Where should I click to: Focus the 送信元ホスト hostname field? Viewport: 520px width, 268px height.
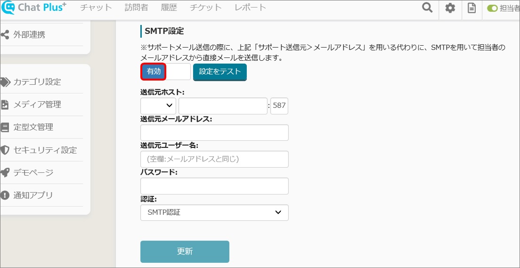pos(223,106)
